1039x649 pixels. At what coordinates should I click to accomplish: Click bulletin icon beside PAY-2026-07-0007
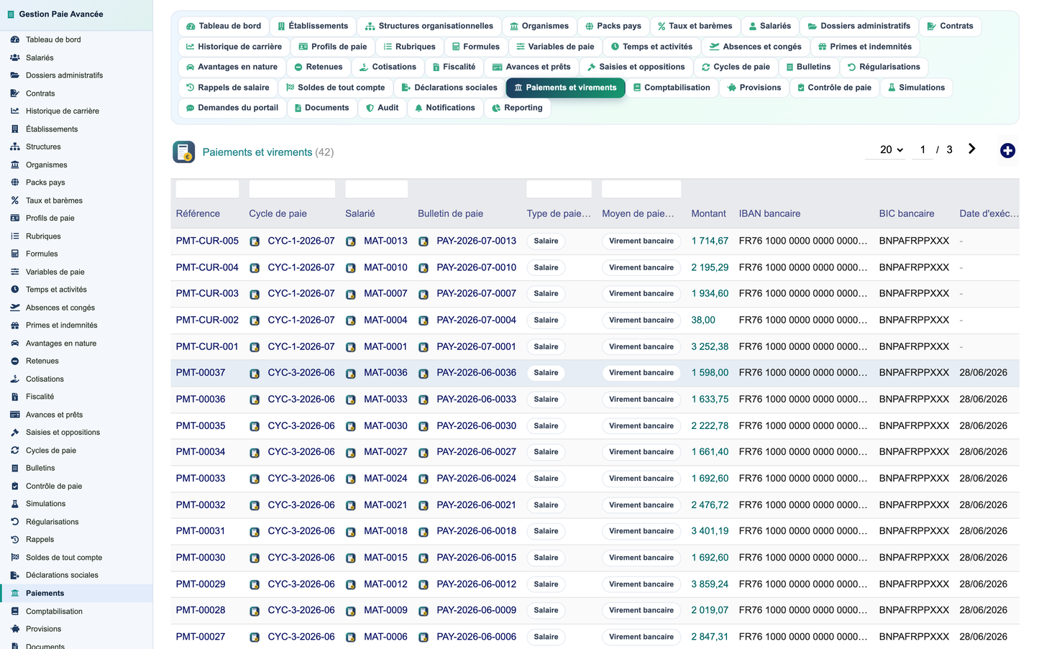[x=424, y=294]
